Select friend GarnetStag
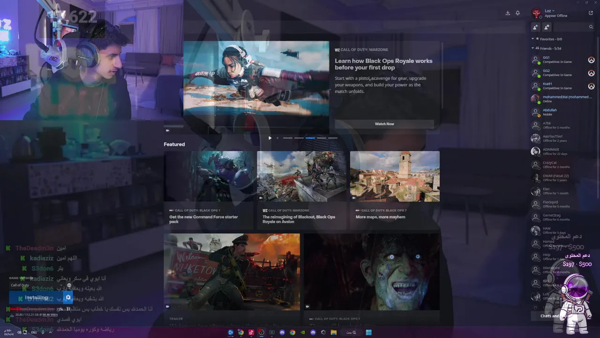The width and height of the screenshot is (600, 338). 562,217
